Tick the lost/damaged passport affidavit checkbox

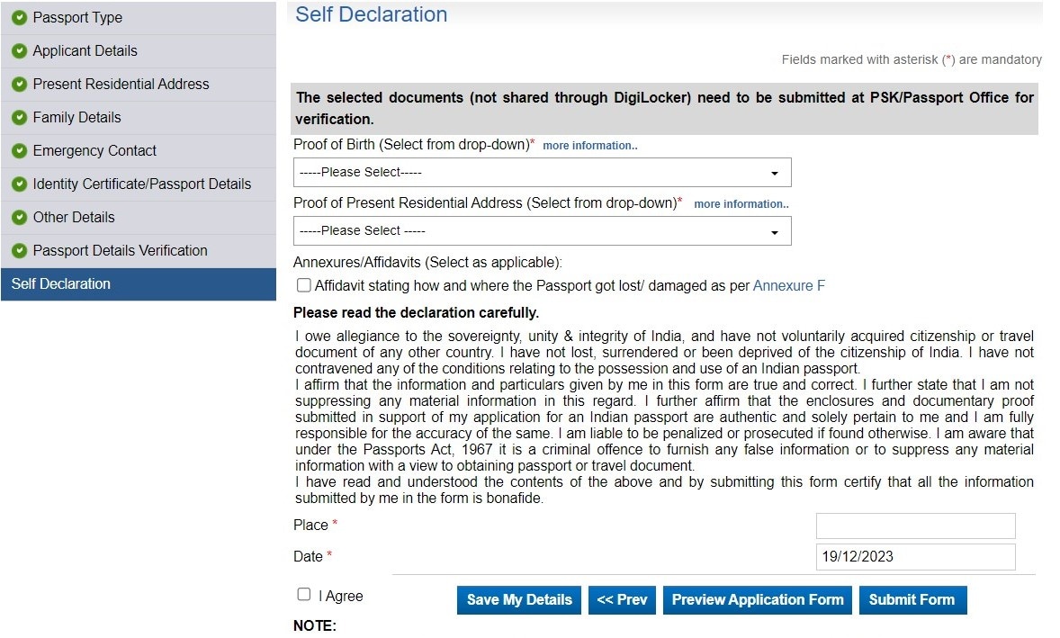pos(304,286)
